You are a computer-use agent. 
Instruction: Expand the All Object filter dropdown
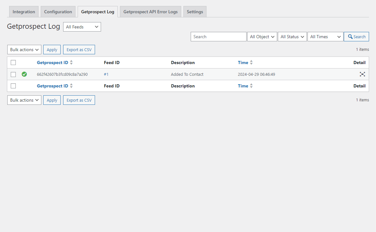(262, 37)
